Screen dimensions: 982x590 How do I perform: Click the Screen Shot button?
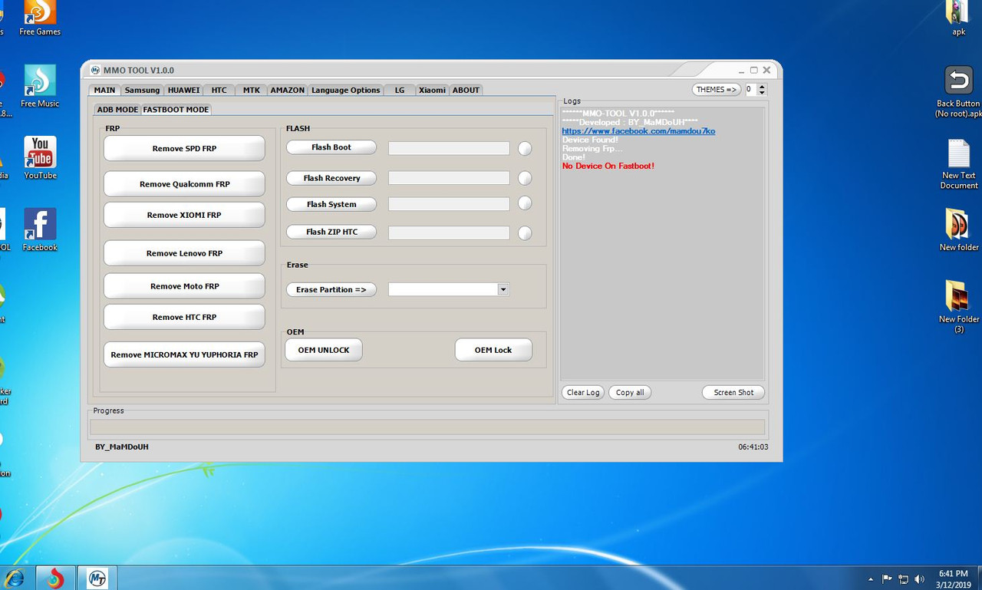click(x=733, y=392)
